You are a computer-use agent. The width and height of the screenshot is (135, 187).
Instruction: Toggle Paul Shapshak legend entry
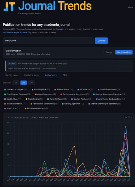tap(41, 89)
